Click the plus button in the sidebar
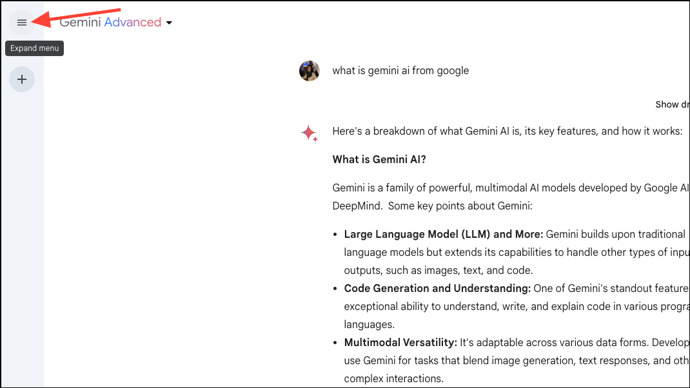This screenshot has width=690, height=388. coord(21,79)
